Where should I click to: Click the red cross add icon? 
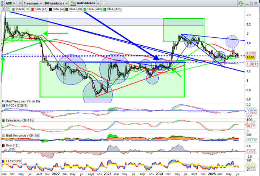(x=3, y=9)
